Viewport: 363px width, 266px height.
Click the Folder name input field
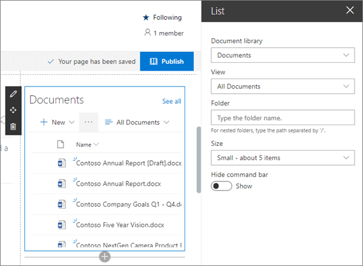coord(283,117)
